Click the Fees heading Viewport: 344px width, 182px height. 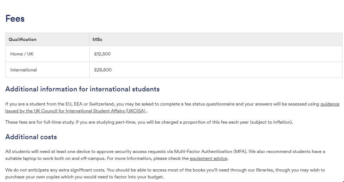[x=15, y=19]
